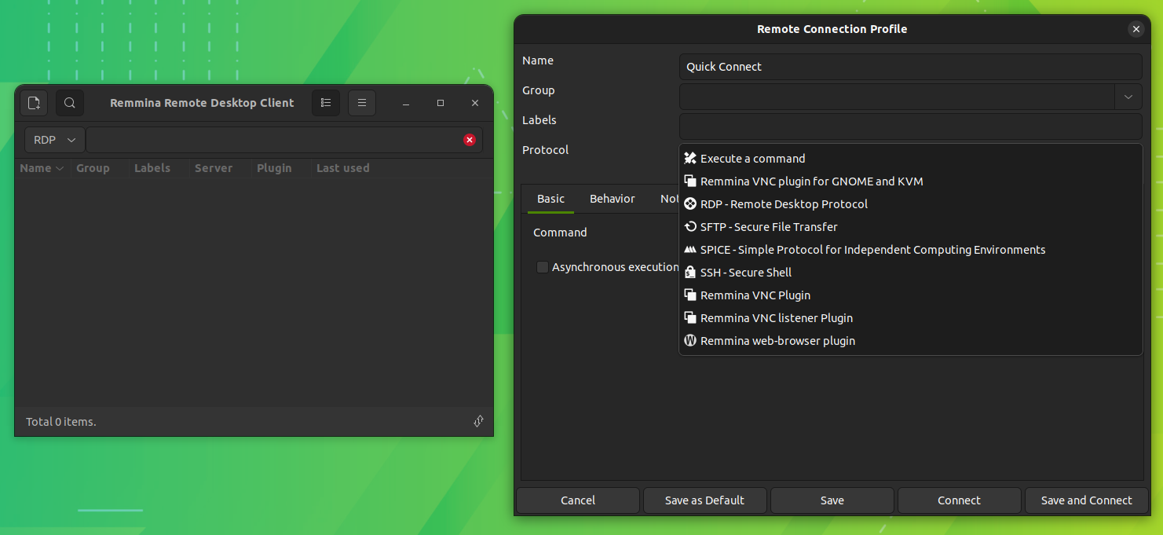The height and width of the screenshot is (535, 1163).
Task: Click the new connection profile icon
Action: pyautogui.click(x=33, y=102)
